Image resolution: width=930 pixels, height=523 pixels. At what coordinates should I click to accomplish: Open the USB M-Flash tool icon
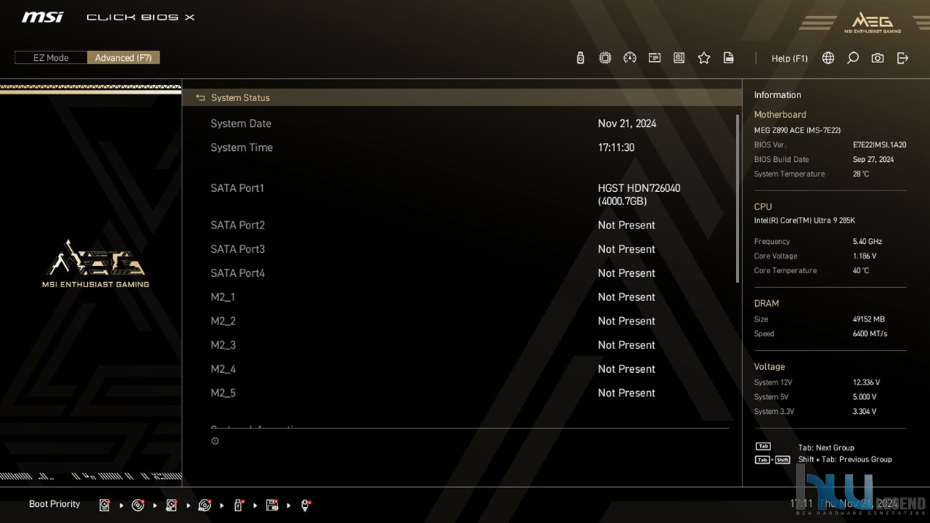click(x=580, y=58)
